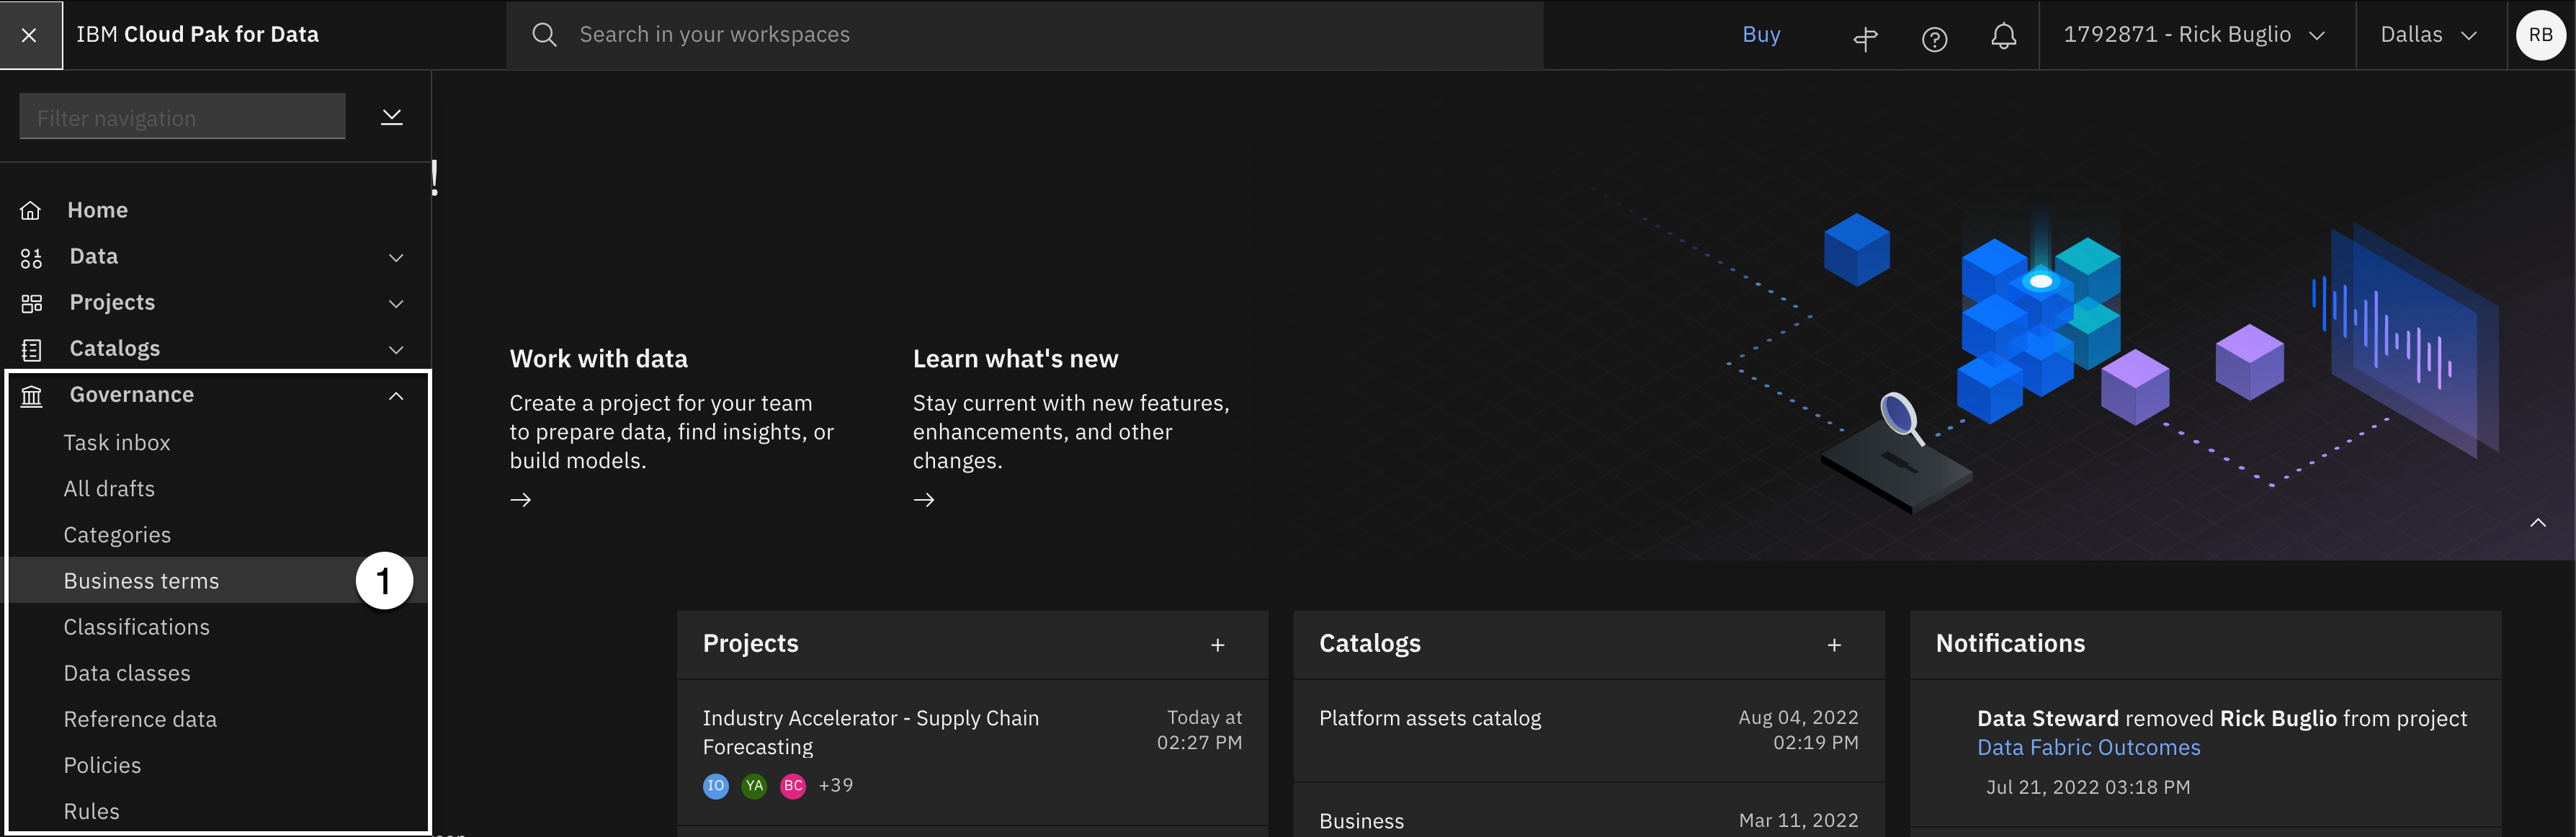Image resolution: width=2576 pixels, height=837 pixels.
Task: Open the Dallas region dropdown
Action: click(x=2429, y=35)
